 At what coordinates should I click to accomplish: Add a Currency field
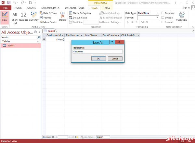(34, 17)
